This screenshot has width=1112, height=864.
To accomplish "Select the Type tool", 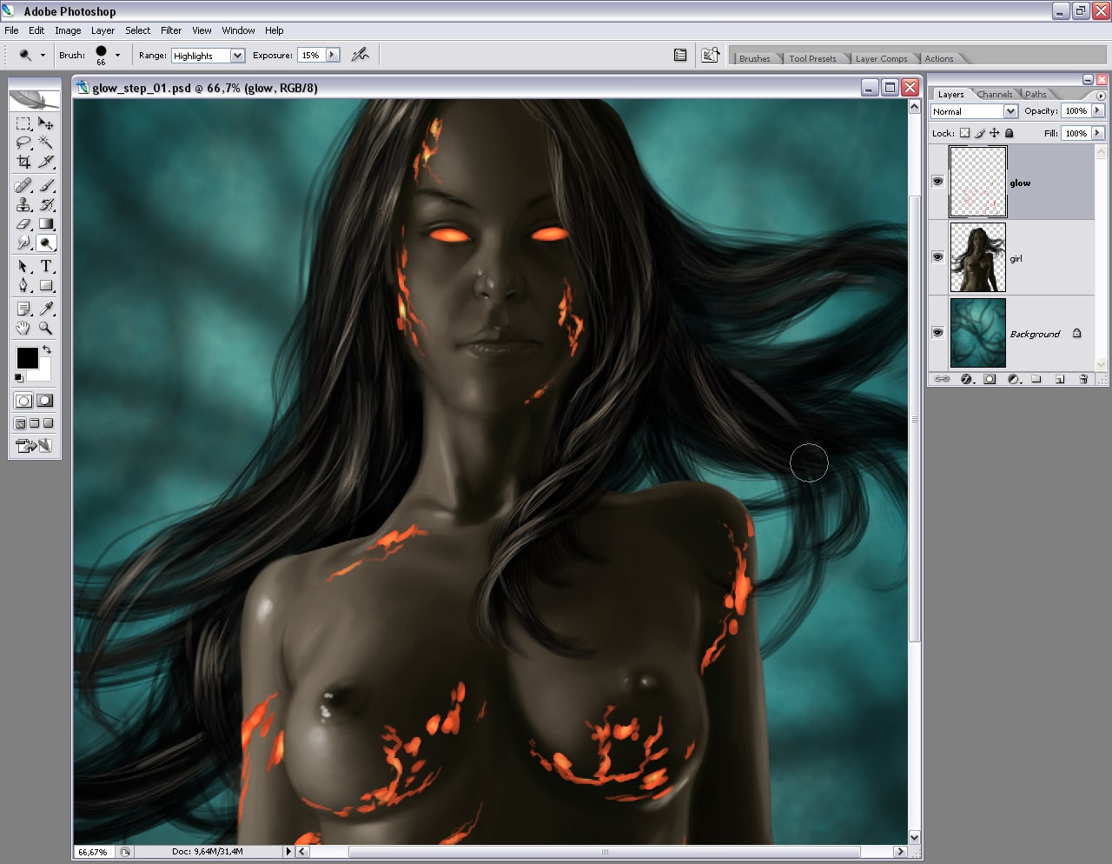I will click(x=46, y=266).
